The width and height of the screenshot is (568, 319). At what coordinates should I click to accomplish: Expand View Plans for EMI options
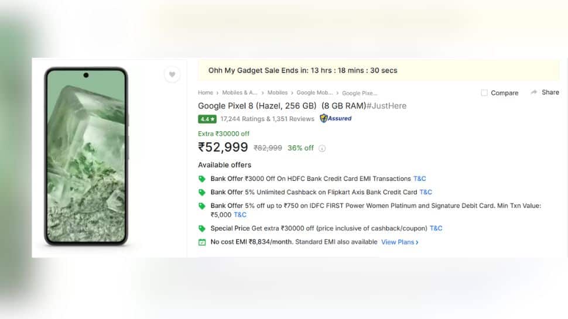399,242
